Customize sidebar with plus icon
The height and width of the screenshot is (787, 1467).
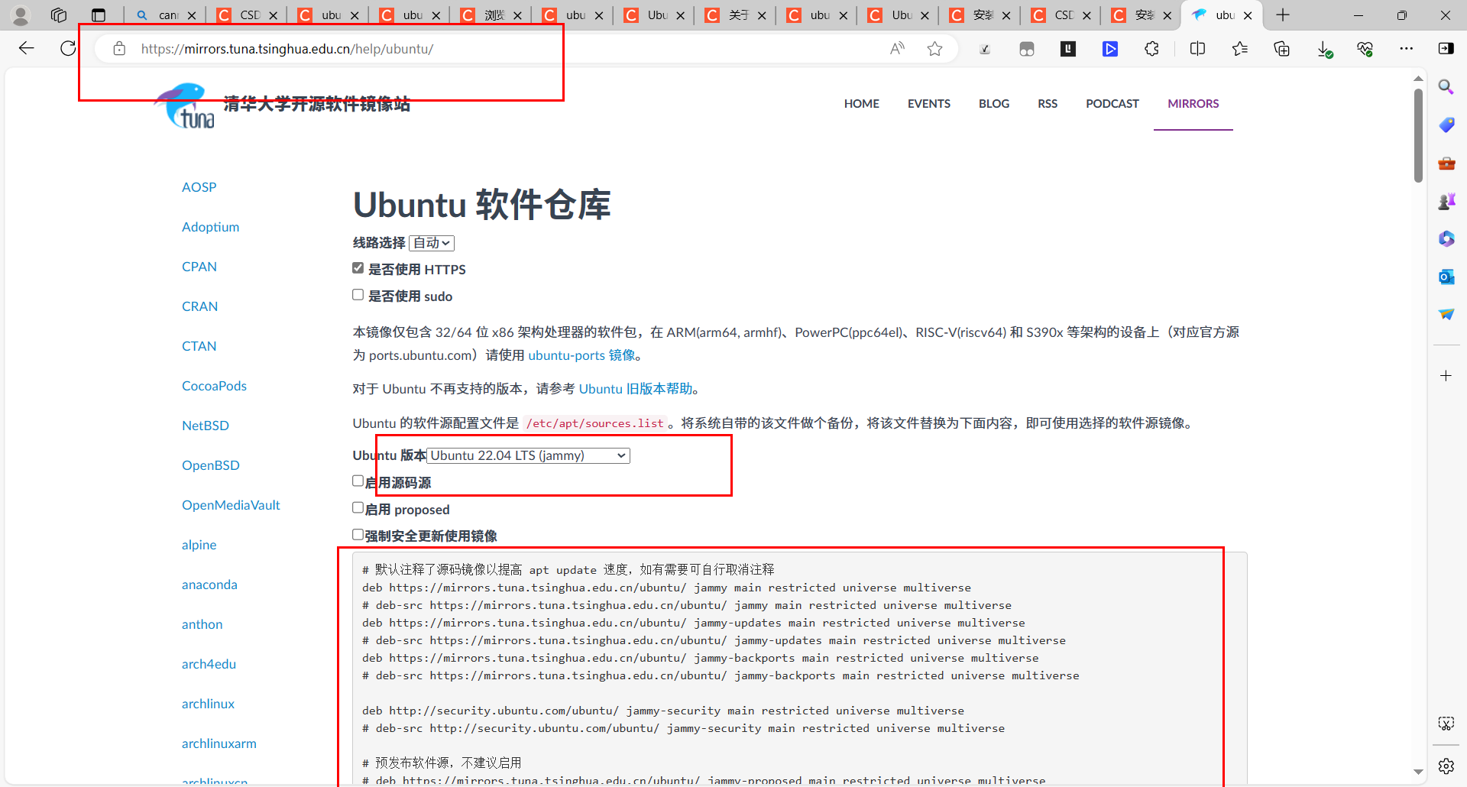pos(1446,375)
